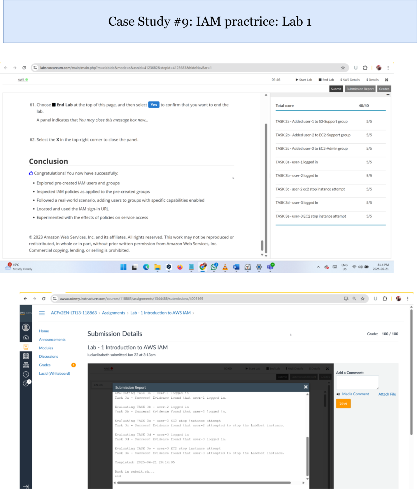This screenshot has height=489, width=417.
Task: Open taskbar clock showing 8:14 PM
Action: 381,267
